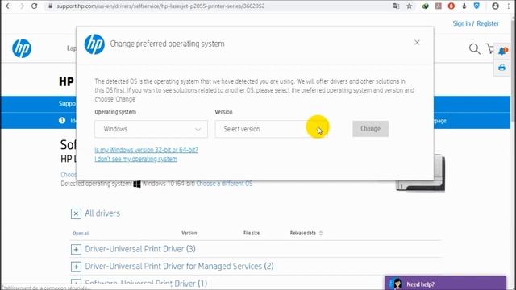The width and height of the screenshot is (516, 290).
Task: Click the Version column header
Action: (189, 233)
